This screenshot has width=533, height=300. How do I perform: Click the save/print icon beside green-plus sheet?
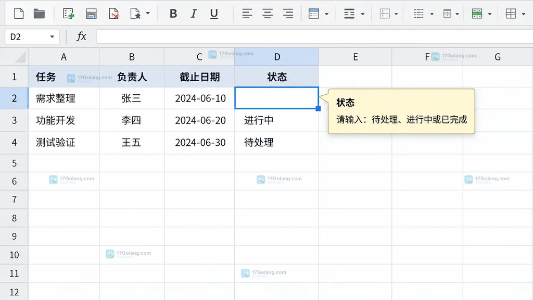[x=91, y=14]
